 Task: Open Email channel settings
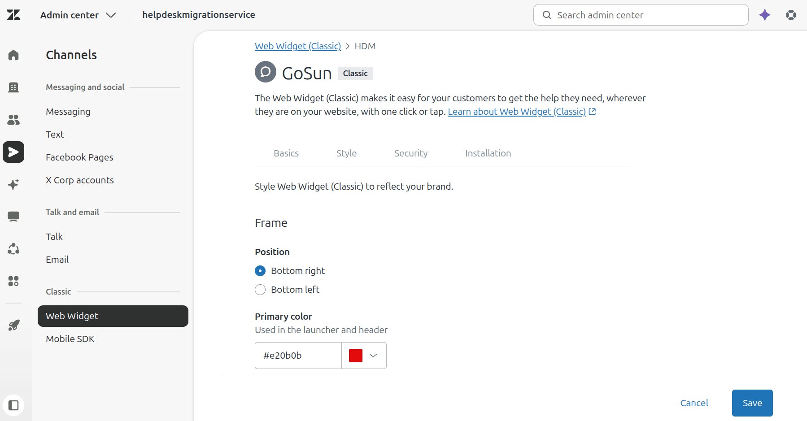point(57,260)
